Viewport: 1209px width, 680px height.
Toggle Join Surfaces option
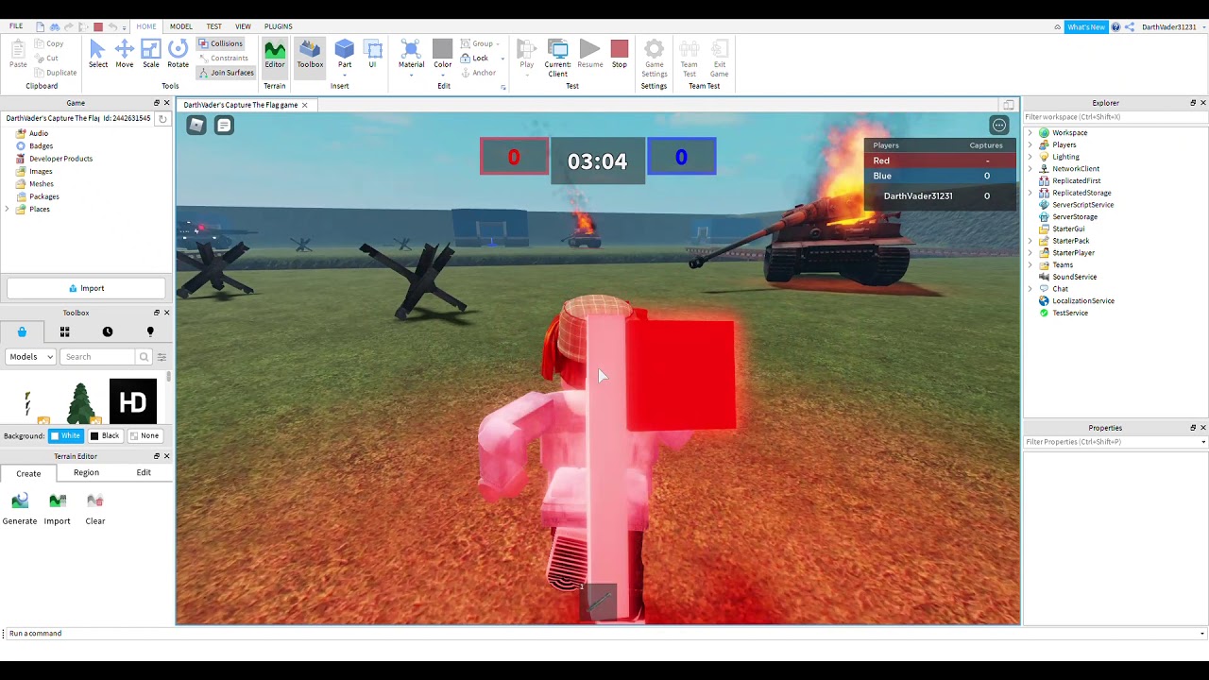(227, 73)
